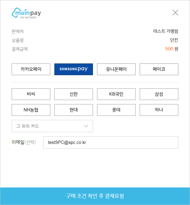This screenshot has height=205, width=190.
Task: Choose the 현대 card
Action: click(x=74, y=110)
